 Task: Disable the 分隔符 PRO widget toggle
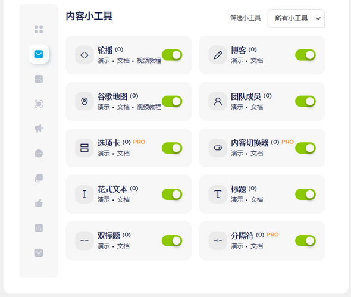[305, 241]
